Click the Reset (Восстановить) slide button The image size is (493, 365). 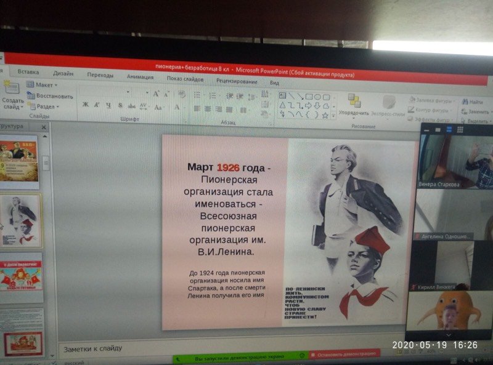pyautogui.click(x=51, y=96)
